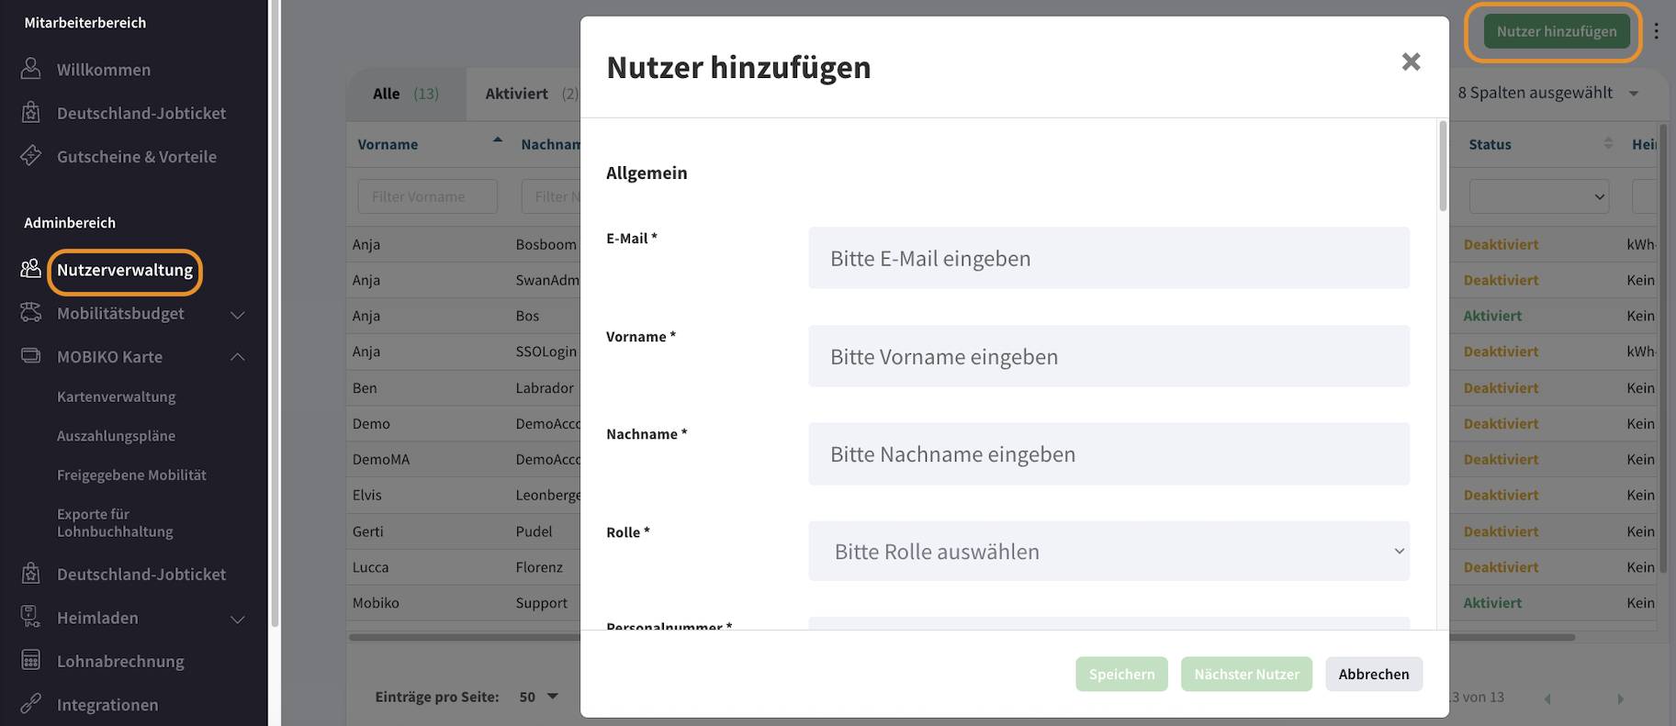This screenshot has height=726, width=1676.
Task: Open the three-dot options menu
Action: coord(1657,31)
